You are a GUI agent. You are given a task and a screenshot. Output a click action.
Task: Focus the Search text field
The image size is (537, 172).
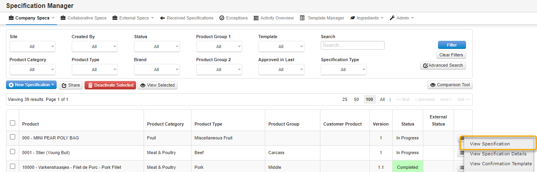pos(352,45)
